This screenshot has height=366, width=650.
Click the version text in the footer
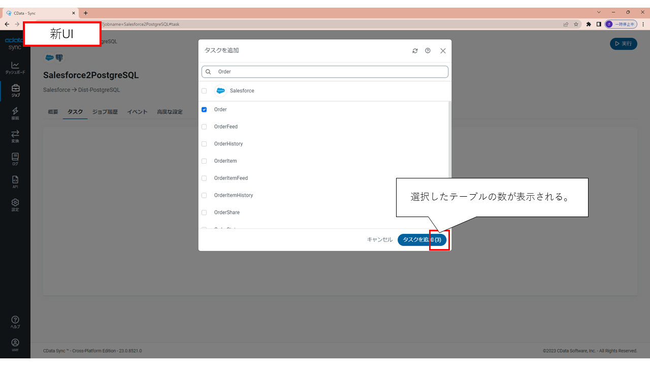(92, 351)
